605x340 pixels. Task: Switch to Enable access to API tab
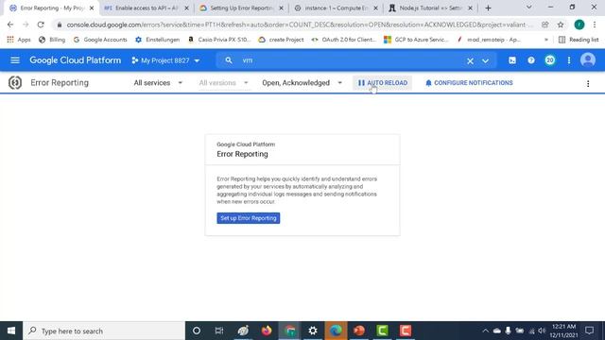coord(146,8)
